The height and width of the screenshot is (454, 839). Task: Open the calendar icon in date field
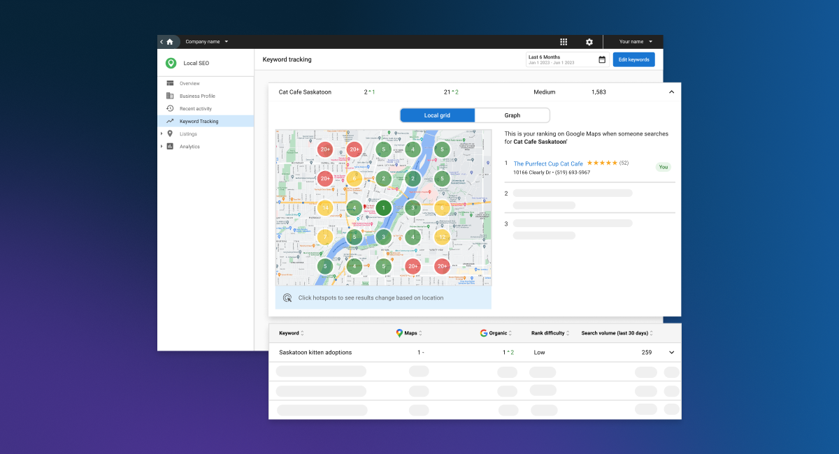click(602, 59)
